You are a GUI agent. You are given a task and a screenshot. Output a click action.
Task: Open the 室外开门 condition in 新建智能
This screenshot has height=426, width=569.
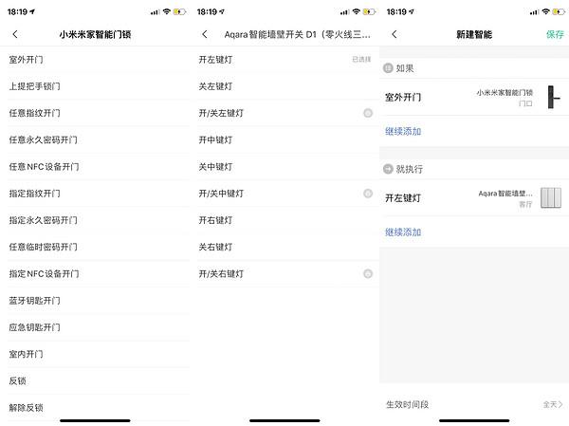tap(474, 98)
